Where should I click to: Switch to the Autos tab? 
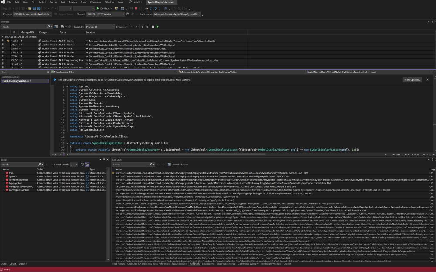(x=4, y=264)
